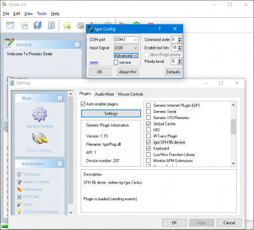Click the Save floppy disk toolbar icon
Viewport: 254px width, 230px height.
(37, 25)
